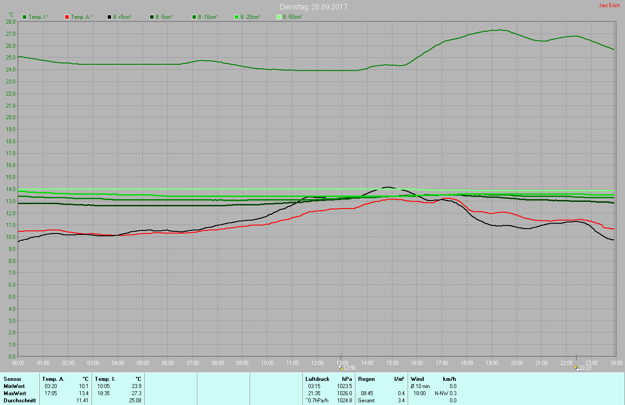Click the 17:05 Temp. A. maximum time
This screenshot has width=625, height=405.
coord(51,393)
